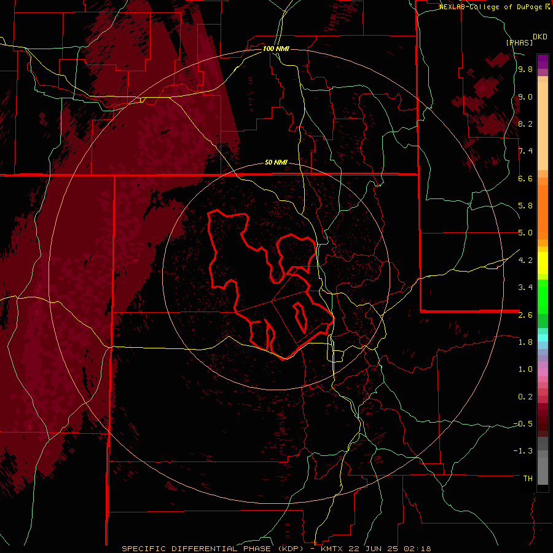Click the 5.0 scale value label
This screenshot has height=553, width=553.
(x=525, y=233)
